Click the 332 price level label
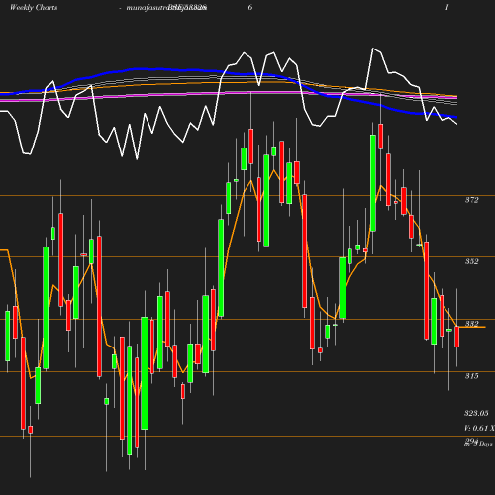495x495 pixels. (x=471, y=323)
